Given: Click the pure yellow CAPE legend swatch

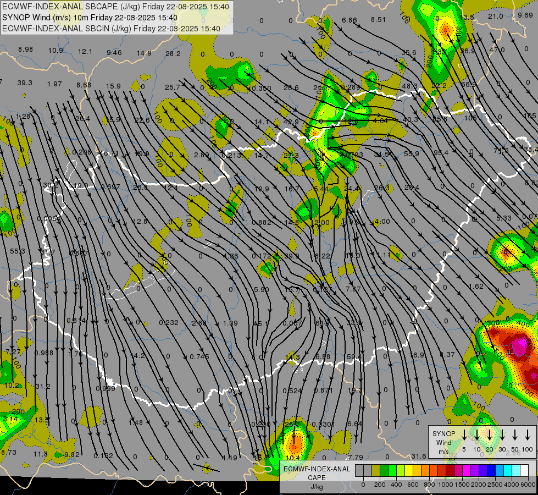Looking at the screenshot, I should coord(409,470).
